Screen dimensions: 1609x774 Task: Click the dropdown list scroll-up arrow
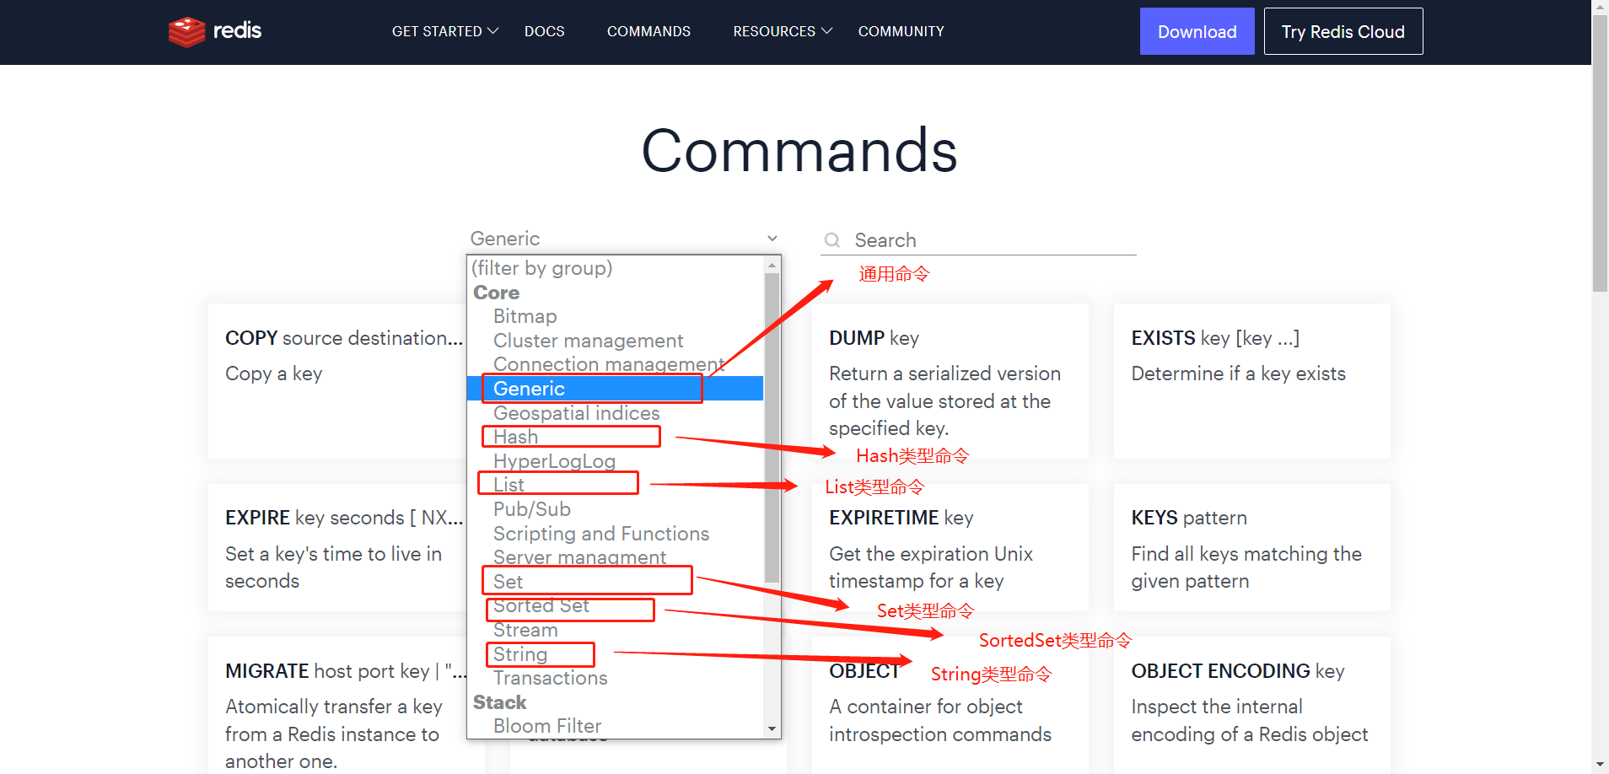[x=772, y=265]
